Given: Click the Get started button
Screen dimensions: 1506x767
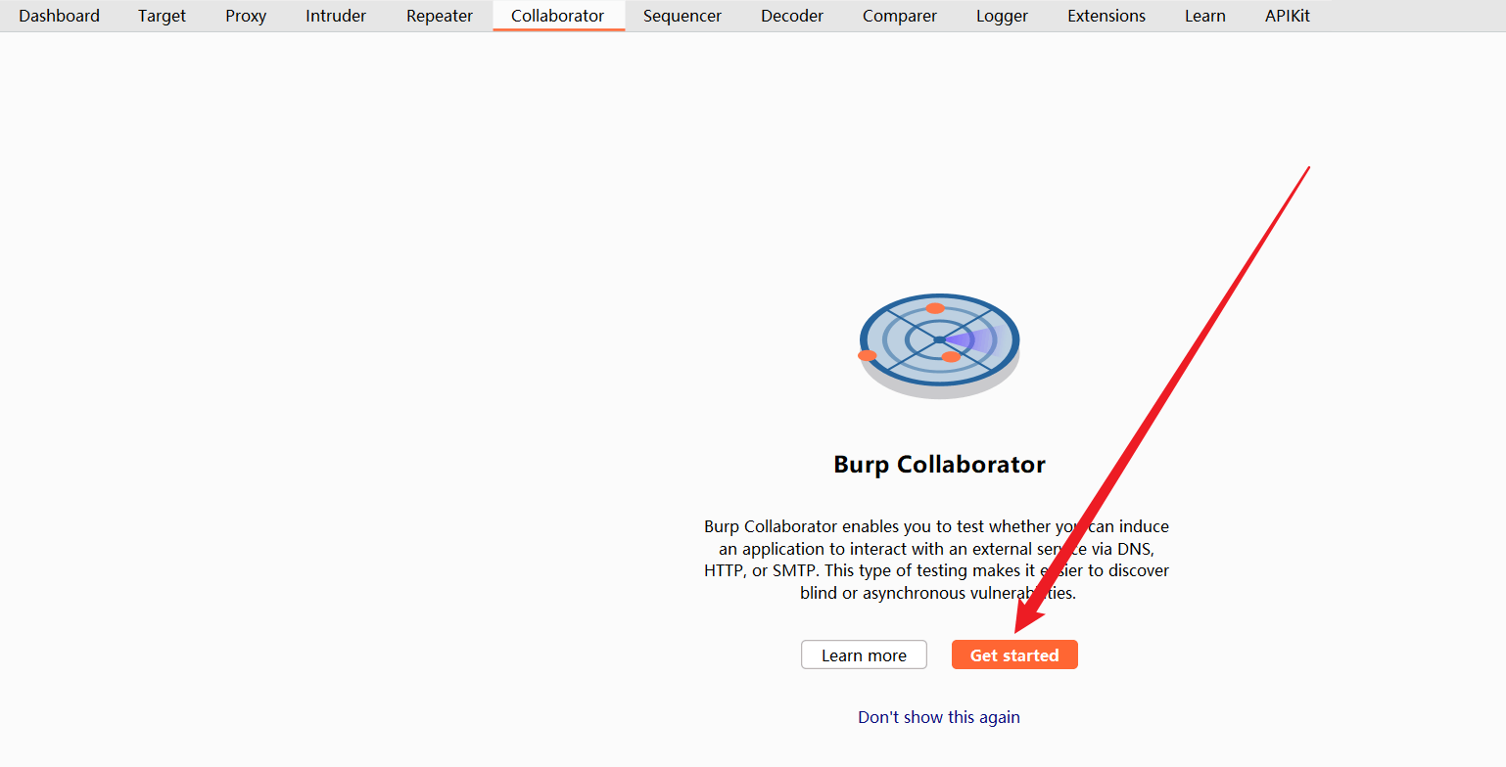Looking at the screenshot, I should pos(1014,655).
